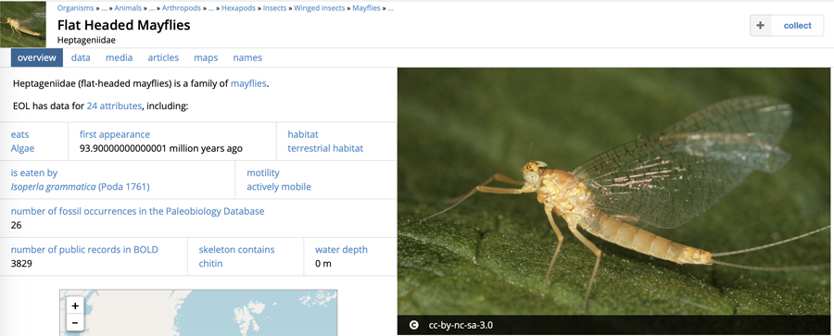This screenshot has height=336, width=834.
Task: Click the is eaten by label
Action: tap(34, 173)
